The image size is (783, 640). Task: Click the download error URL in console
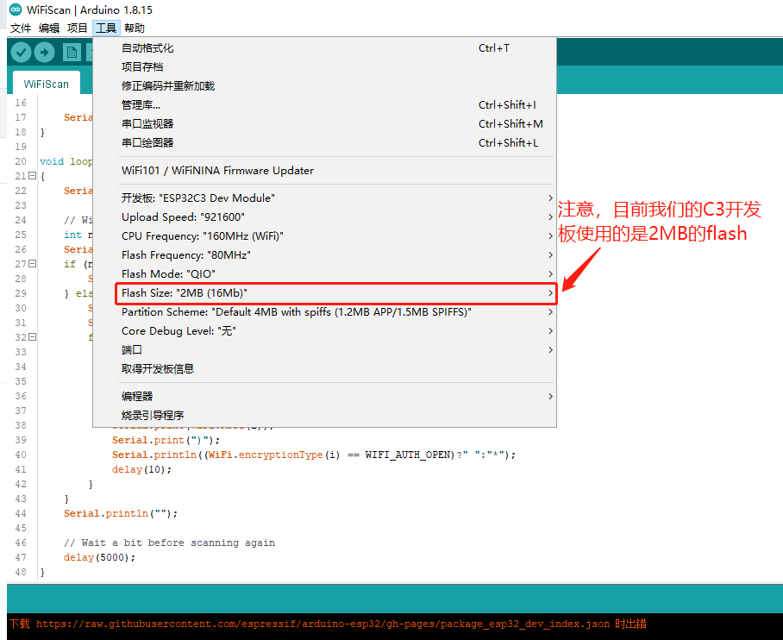click(x=323, y=624)
